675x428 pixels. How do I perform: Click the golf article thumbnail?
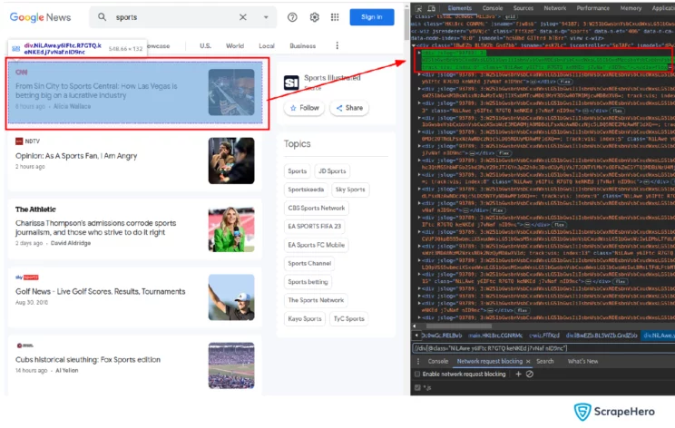tap(231, 297)
